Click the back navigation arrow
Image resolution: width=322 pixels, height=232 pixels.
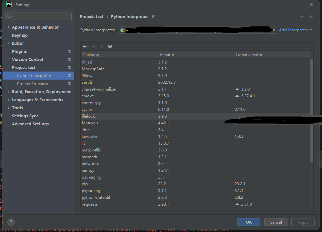click(x=302, y=16)
